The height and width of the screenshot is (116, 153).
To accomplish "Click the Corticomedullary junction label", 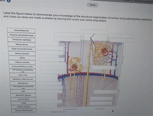I will (x=22, y=66).
